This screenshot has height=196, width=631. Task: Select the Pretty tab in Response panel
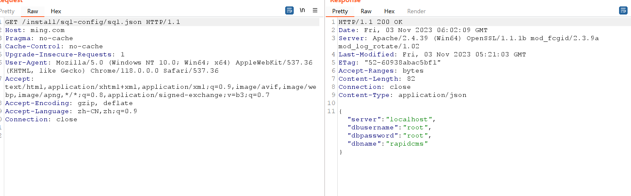pyautogui.click(x=340, y=12)
